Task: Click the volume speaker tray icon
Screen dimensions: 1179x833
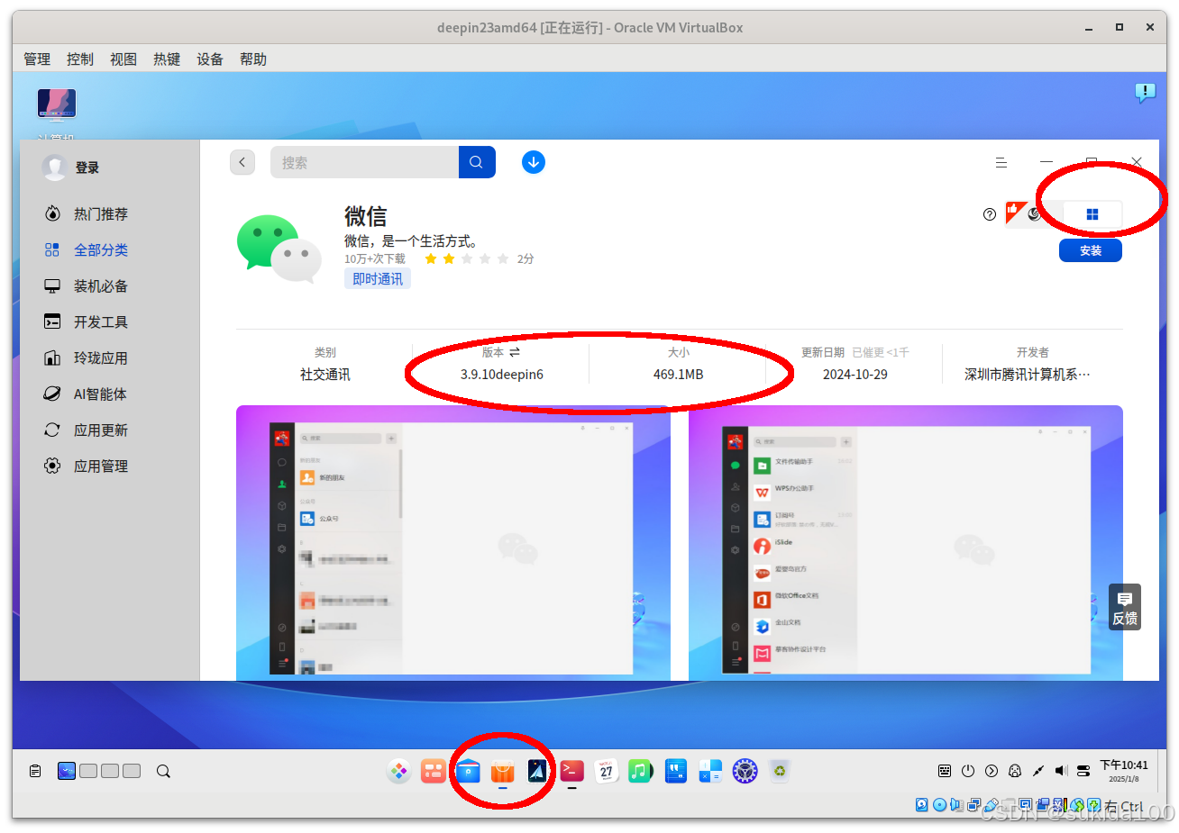Action: point(1061,771)
